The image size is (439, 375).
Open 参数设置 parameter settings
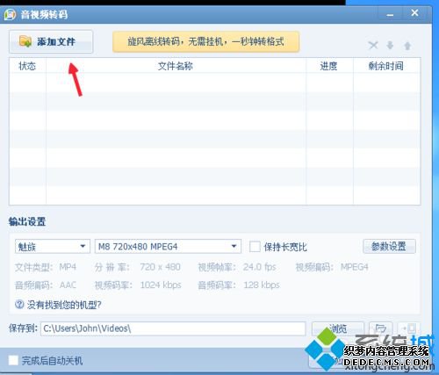click(x=389, y=246)
